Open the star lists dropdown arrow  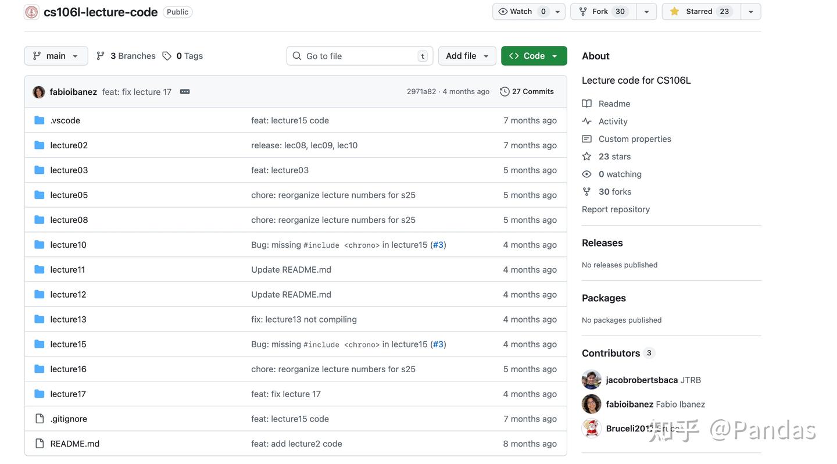click(x=750, y=12)
